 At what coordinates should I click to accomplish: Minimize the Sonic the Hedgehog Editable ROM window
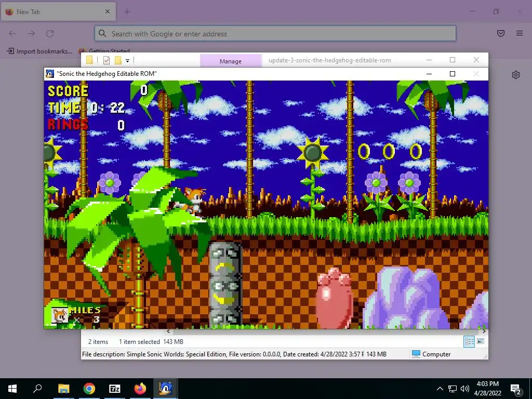[x=429, y=74]
